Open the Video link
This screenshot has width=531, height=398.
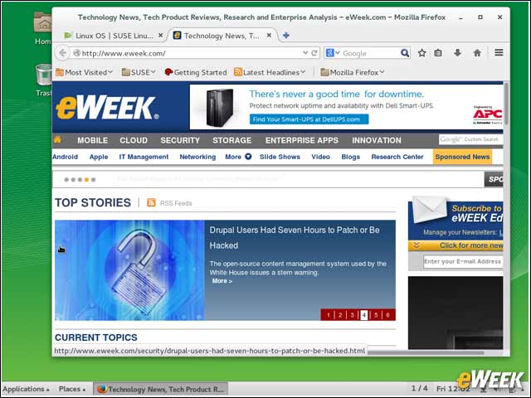click(x=320, y=157)
